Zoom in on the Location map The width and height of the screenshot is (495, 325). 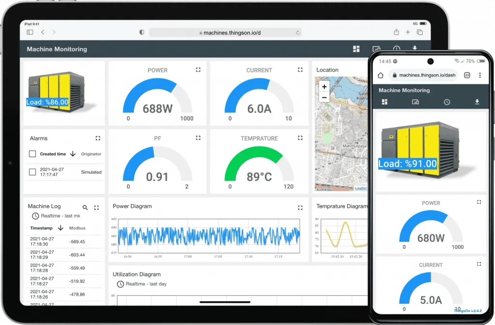point(324,87)
